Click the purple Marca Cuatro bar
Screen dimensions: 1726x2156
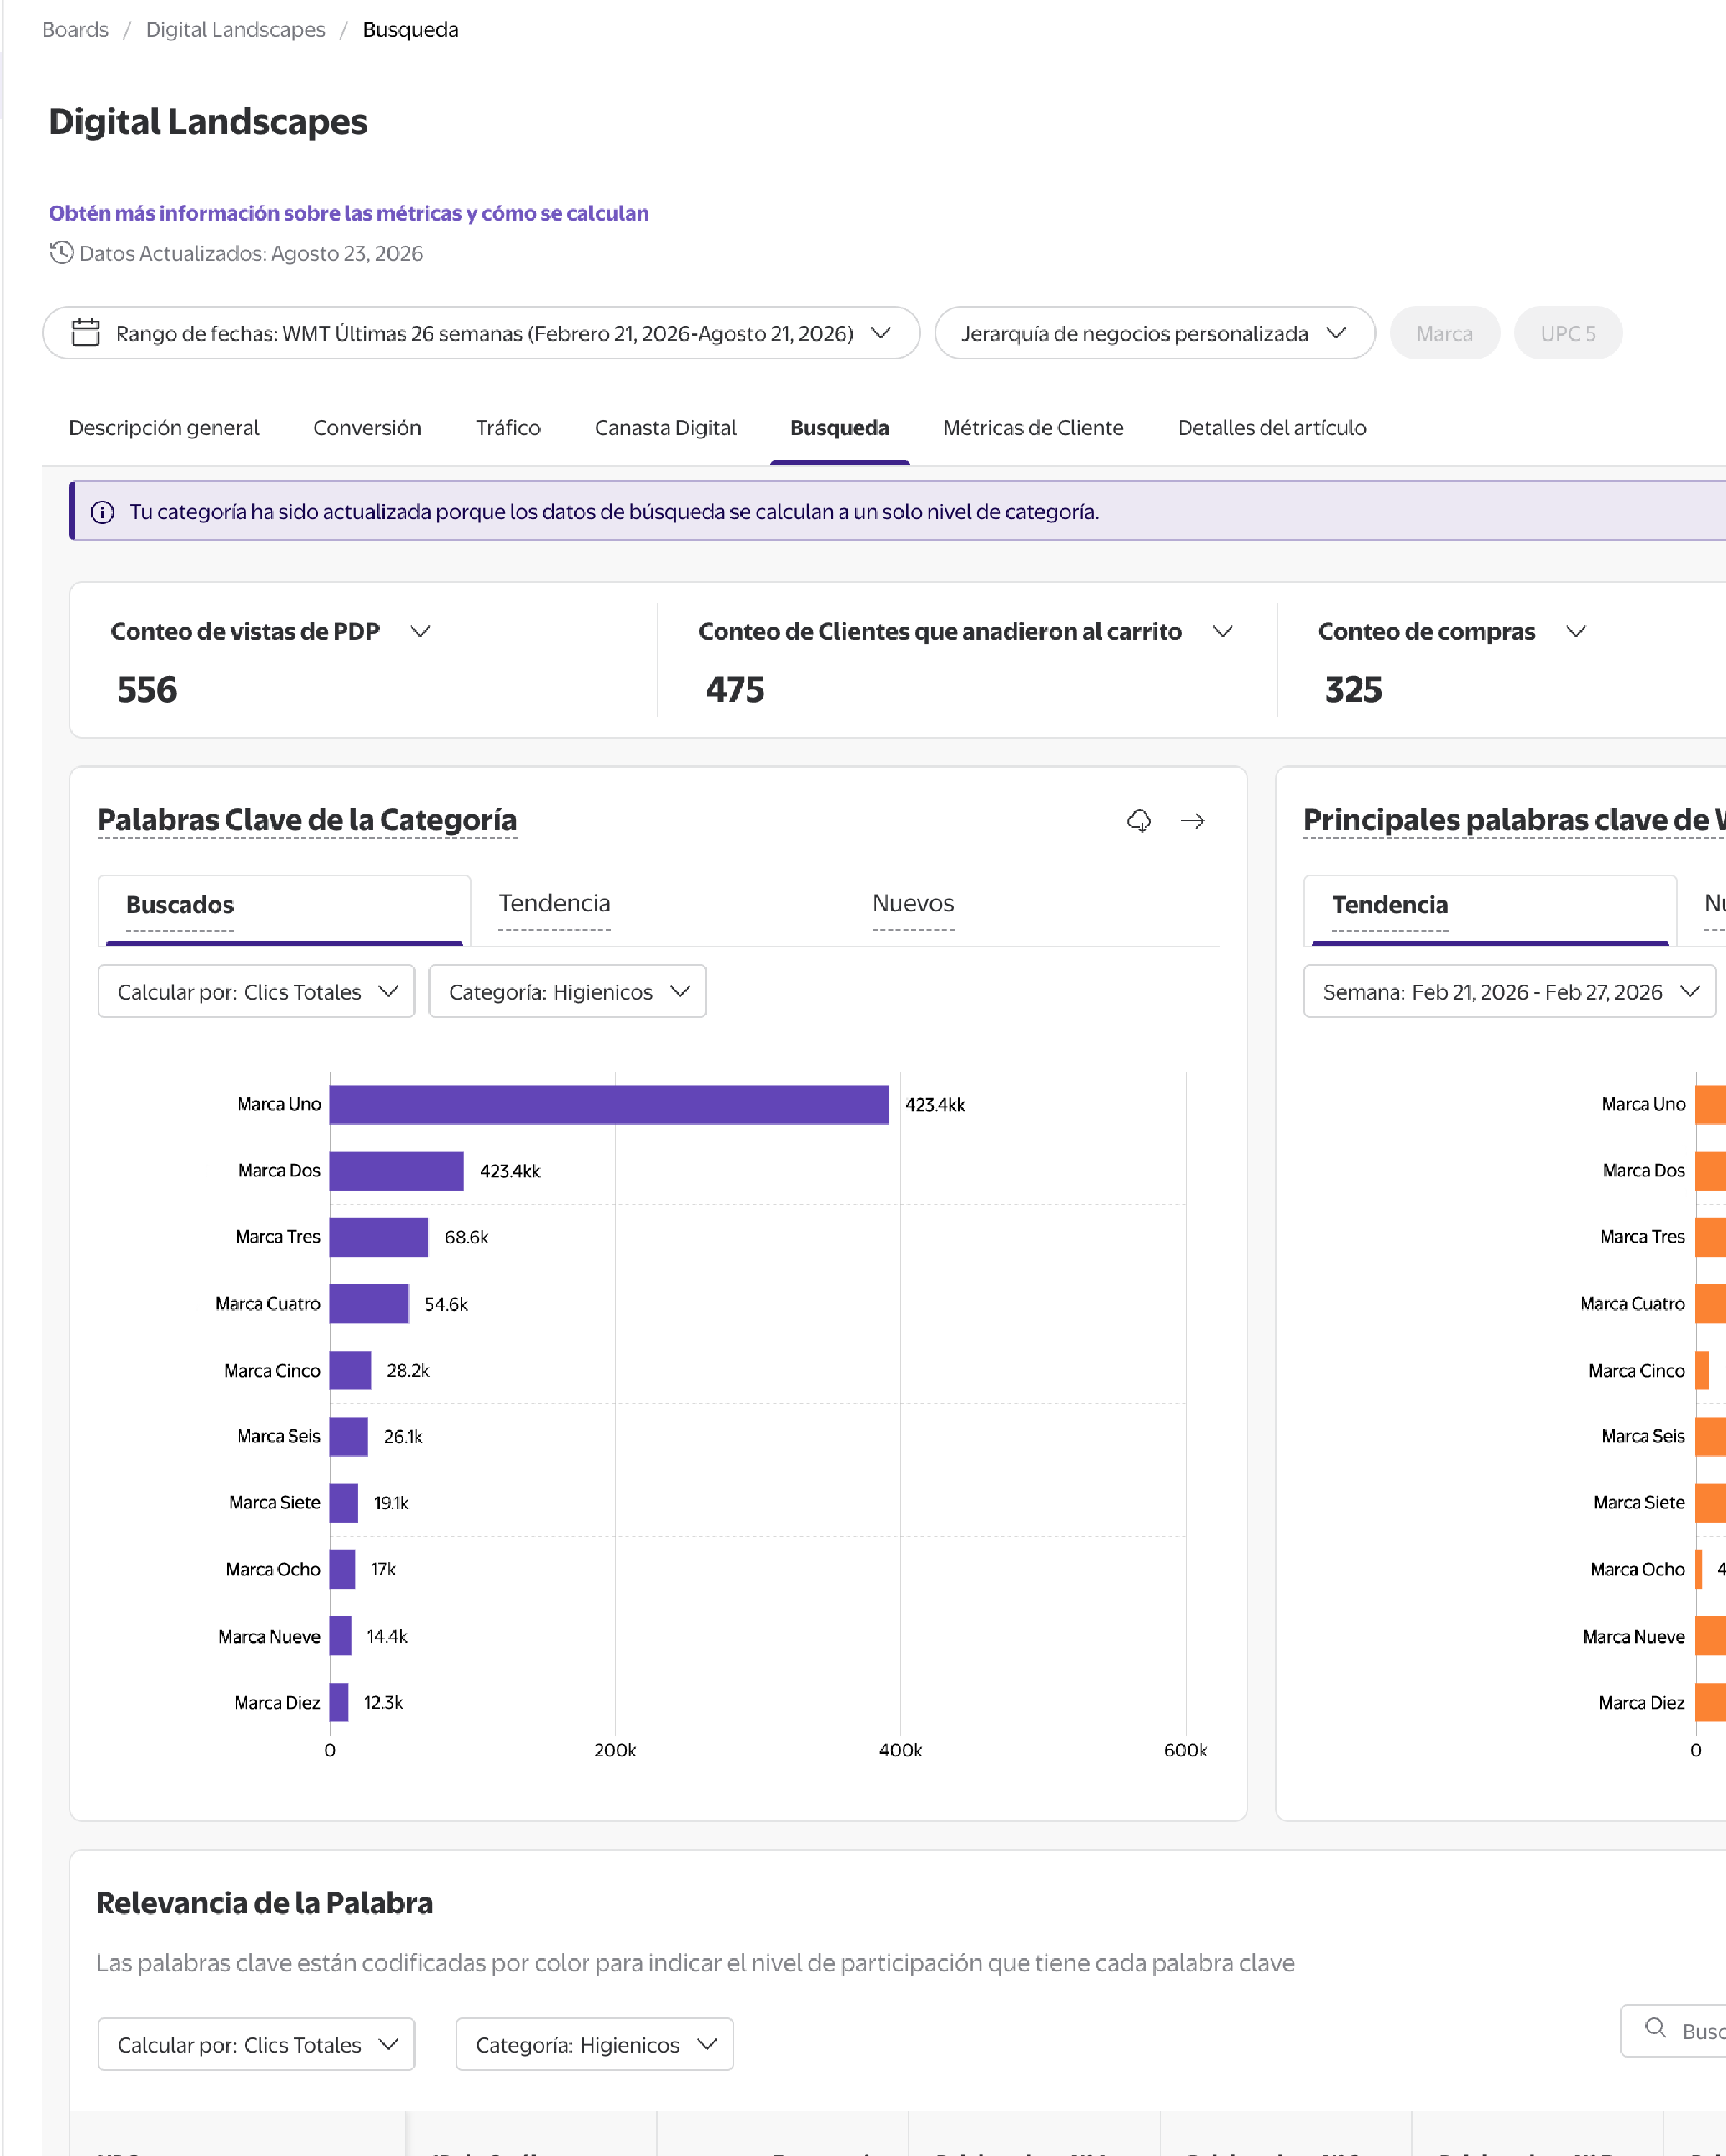point(369,1304)
